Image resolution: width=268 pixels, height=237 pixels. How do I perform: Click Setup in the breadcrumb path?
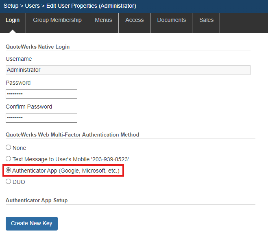click(x=11, y=6)
